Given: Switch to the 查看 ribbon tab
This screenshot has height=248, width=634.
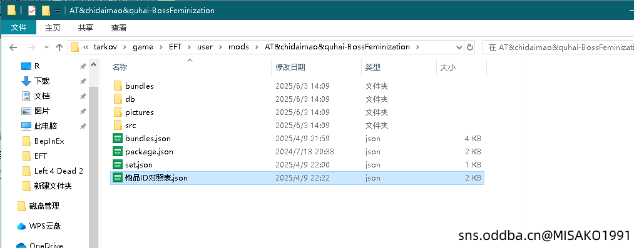Looking at the screenshot, I should [119, 27].
